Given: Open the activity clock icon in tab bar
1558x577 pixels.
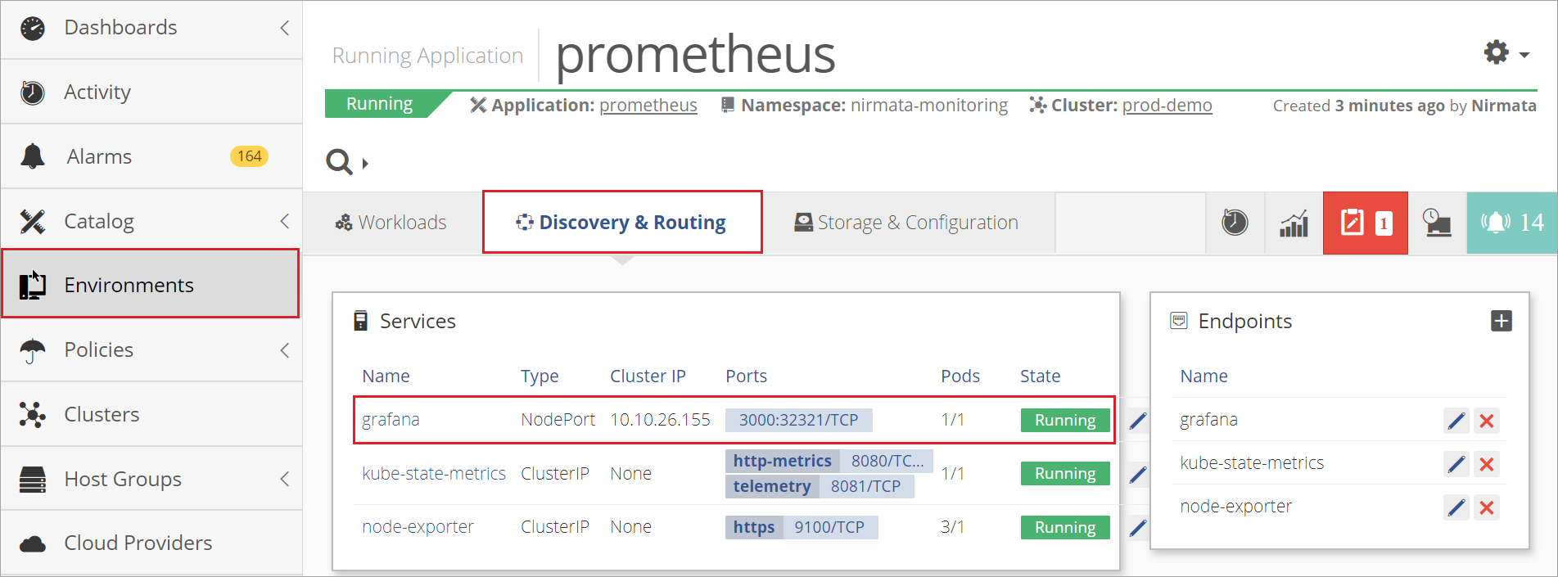Looking at the screenshot, I should point(1235,223).
